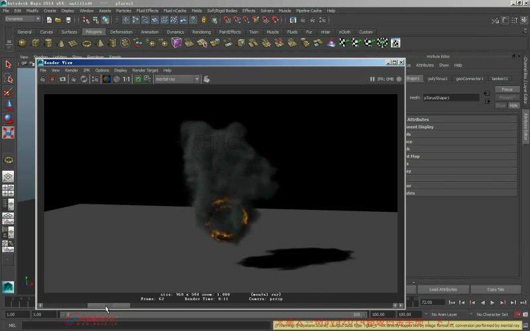Switch to the lambert1 tab
530x331 pixels.
coord(500,78)
